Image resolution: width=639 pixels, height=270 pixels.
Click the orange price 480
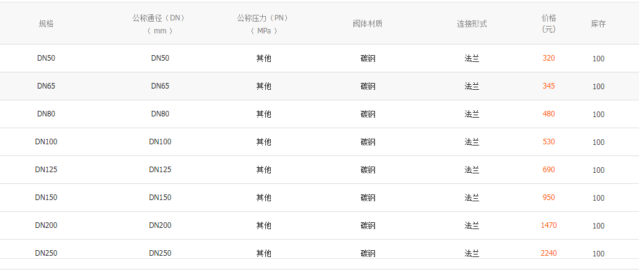(x=549, y=114)
